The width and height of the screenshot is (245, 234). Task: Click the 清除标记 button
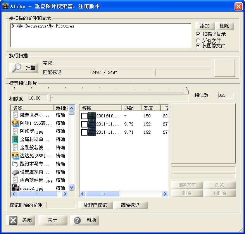point(130,205)
